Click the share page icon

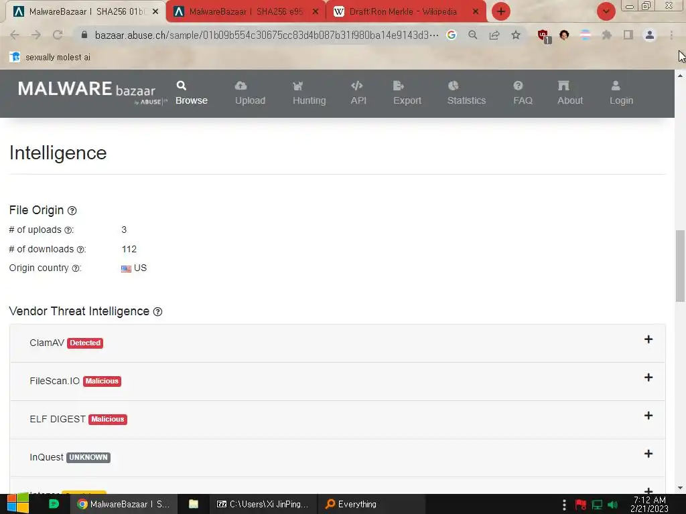click(x=494, y=35)
